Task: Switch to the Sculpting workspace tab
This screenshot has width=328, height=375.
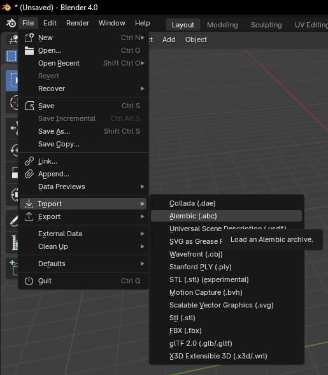Action: click(266, 25)
